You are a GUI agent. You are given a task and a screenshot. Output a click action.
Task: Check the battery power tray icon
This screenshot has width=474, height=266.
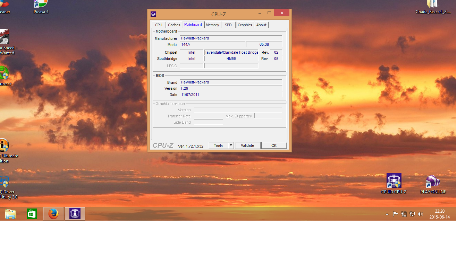pyautogui.click(x=404, y=214)
